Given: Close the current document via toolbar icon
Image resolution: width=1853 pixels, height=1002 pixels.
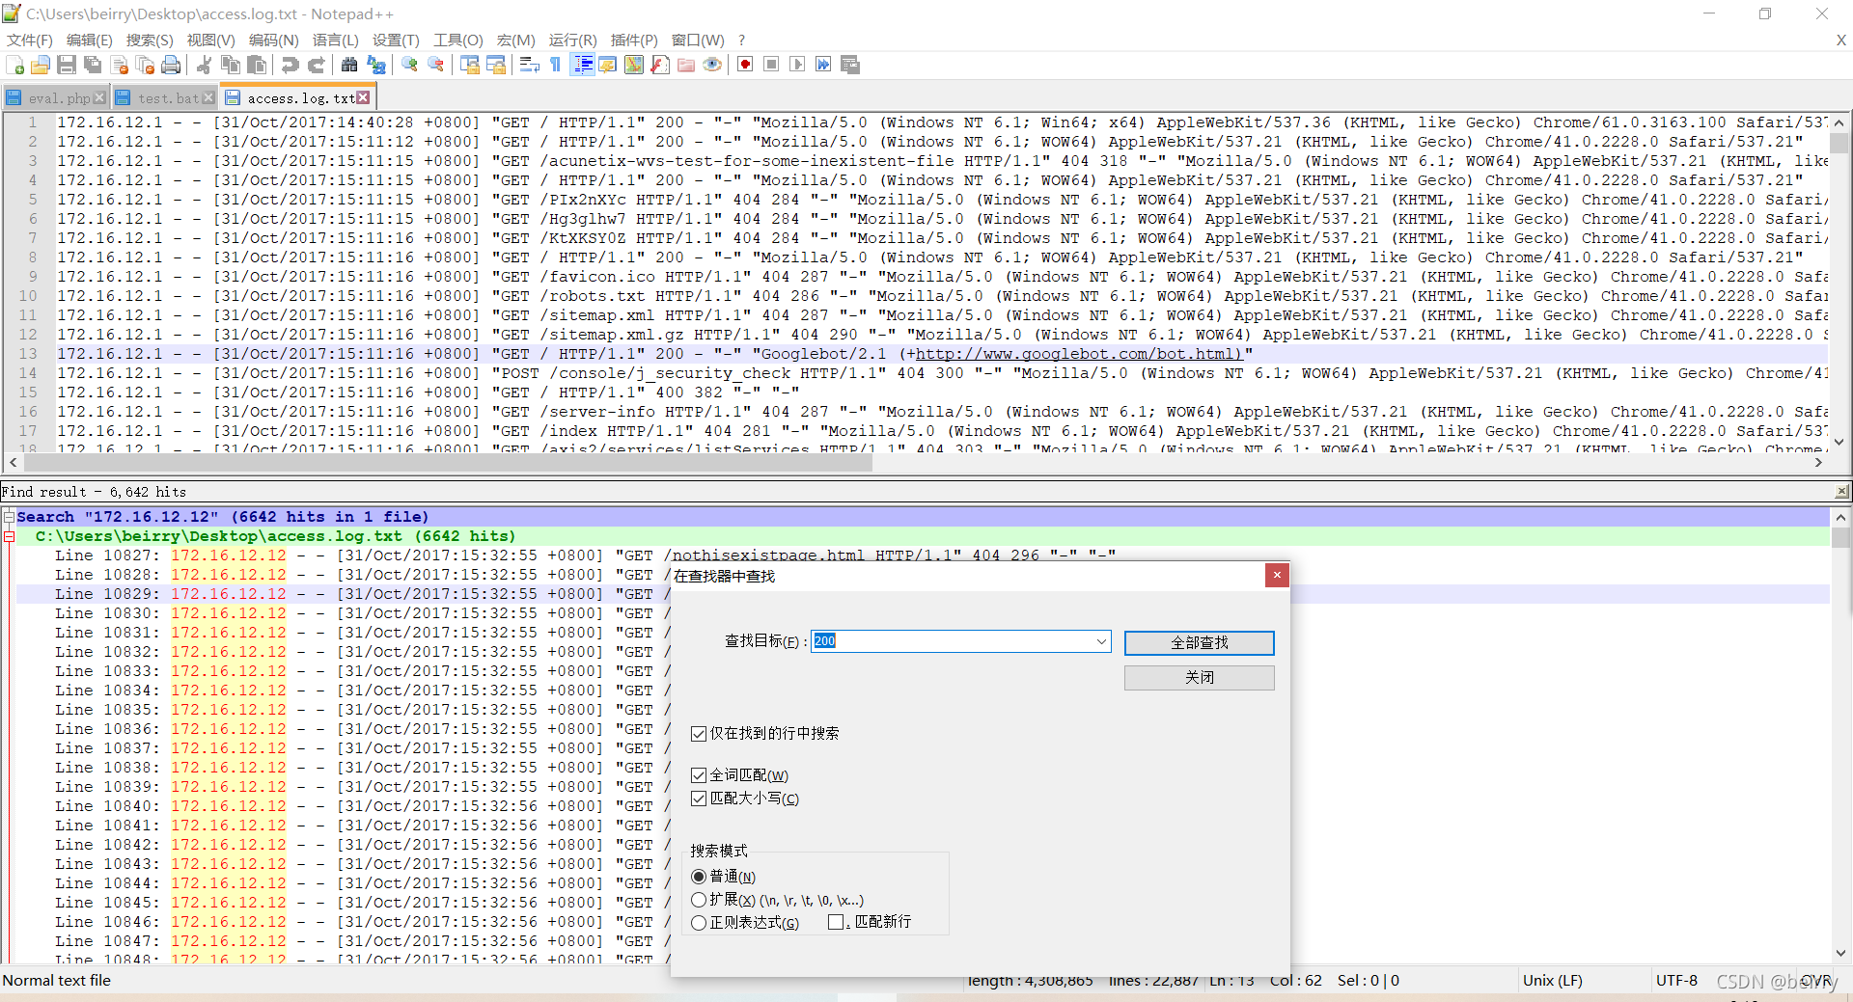Looking at the screenshot, I should tap(120, 65).
